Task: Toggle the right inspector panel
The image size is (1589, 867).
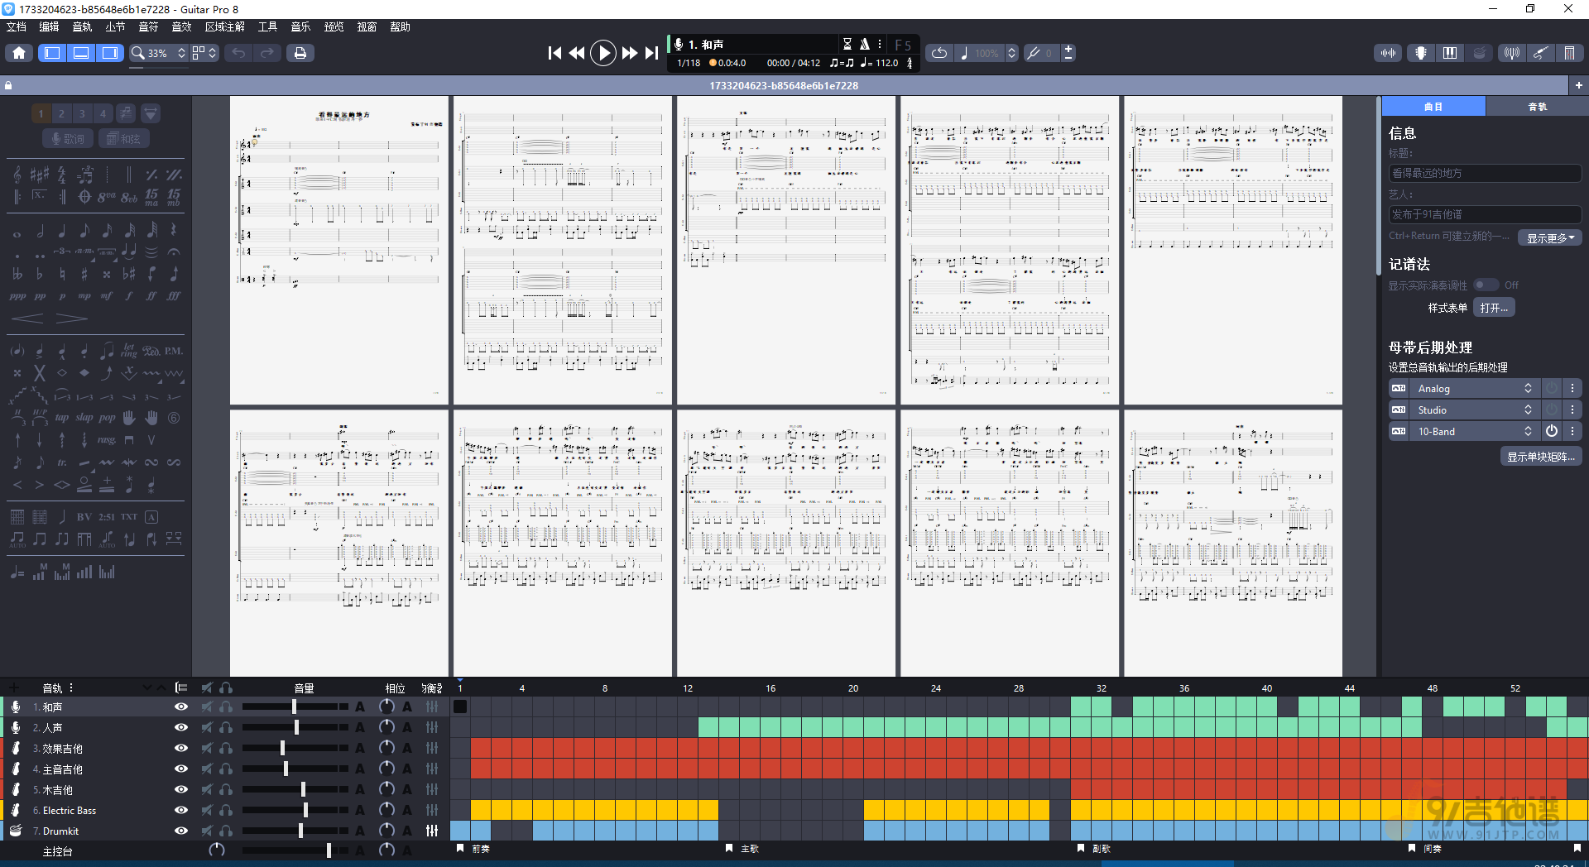Action: coord(109,53)
